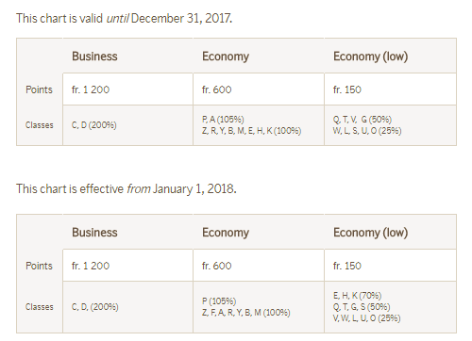
Task: Click 'P (105%)' class text
Action: pos(219,301)
